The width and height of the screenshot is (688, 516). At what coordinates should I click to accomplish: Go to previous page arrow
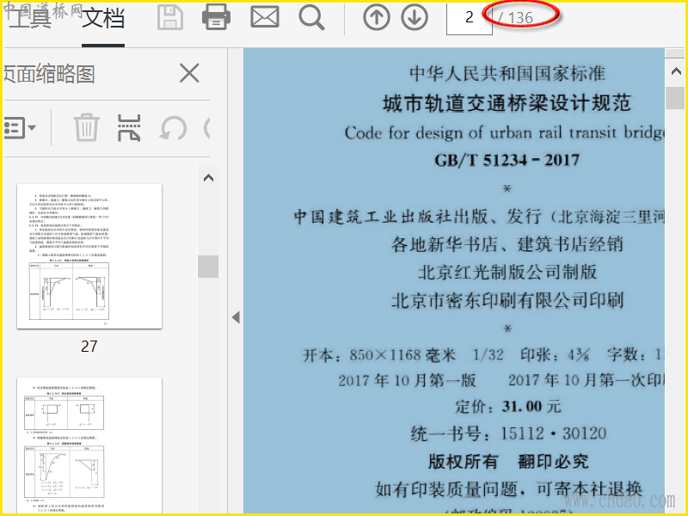pos(377,17)
